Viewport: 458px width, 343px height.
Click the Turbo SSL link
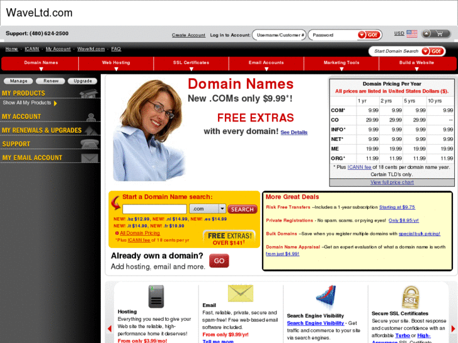coord(403,335)
